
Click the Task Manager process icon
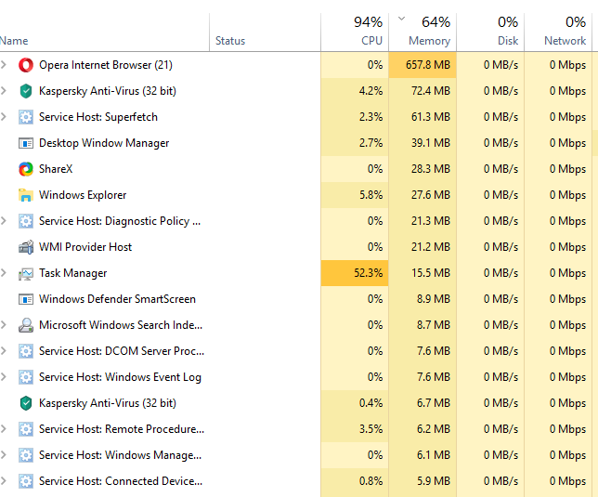click(x=26, y=273)
